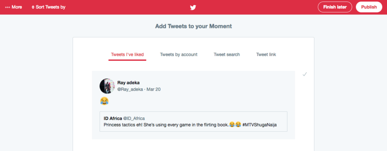Open the Tweet search tab
This screenshot has width=387, height=151.
coord(226,54)
